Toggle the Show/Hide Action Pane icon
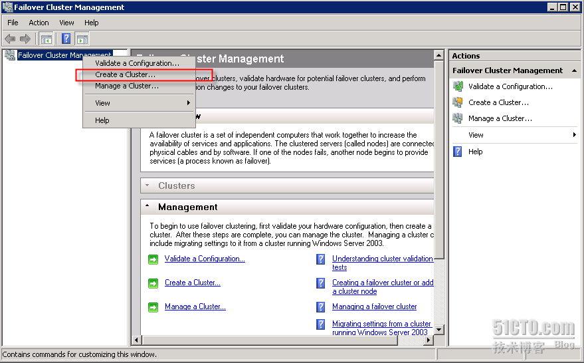The image size is (584, 363). (82, 39)
